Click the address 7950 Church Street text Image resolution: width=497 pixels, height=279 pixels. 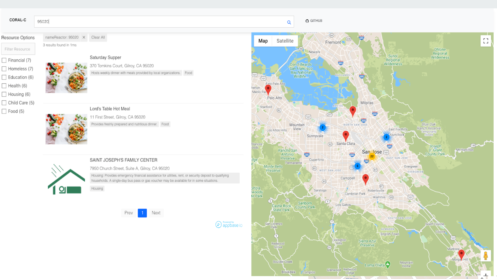pos(130,168)
